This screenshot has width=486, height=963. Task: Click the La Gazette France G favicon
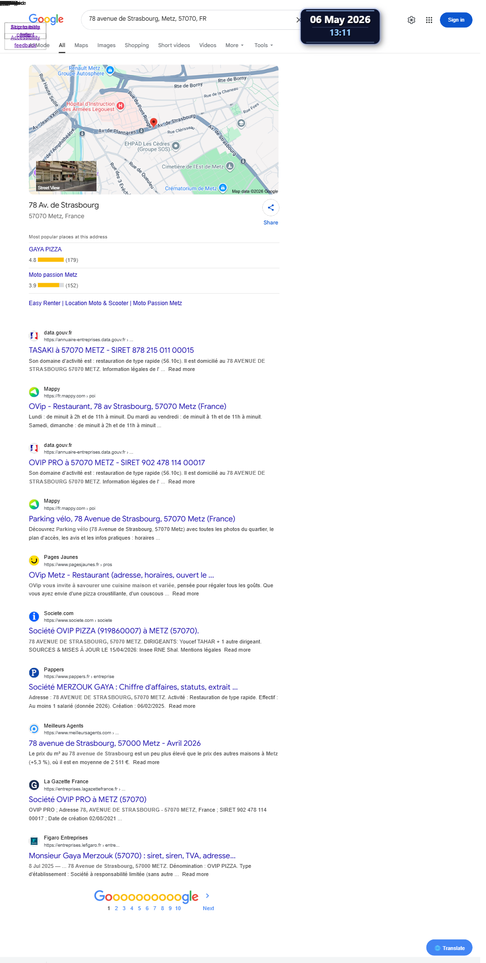(34, 785)
